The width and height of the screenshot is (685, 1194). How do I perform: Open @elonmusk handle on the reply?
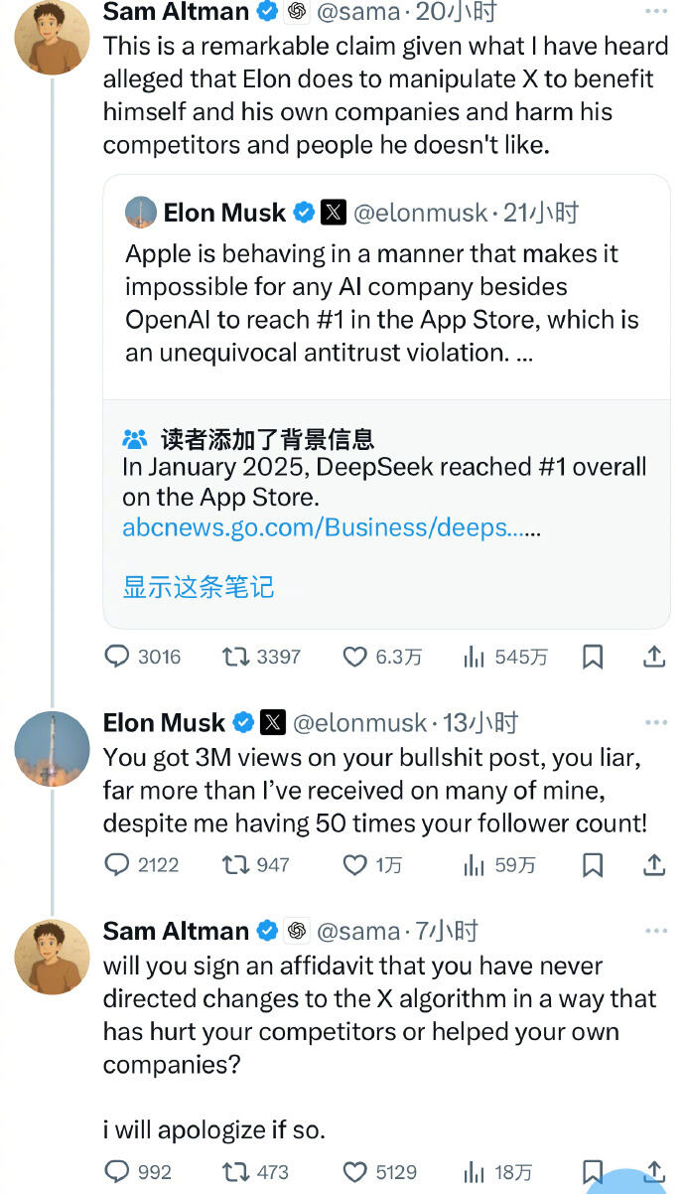pos(359,723)
